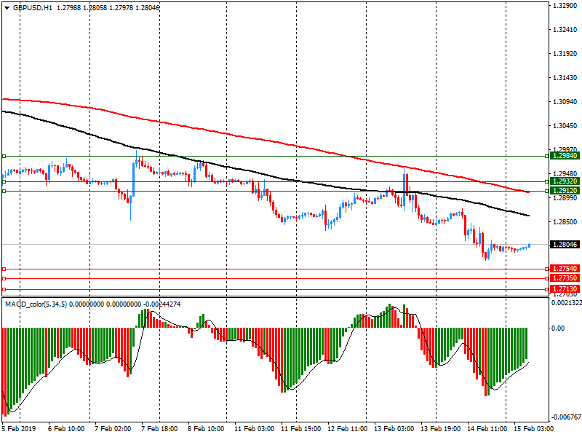The width and height of the screenshot is (582, 437).
Task: Click the 1.27350 red price label
Action: click(x=565, y=278)
